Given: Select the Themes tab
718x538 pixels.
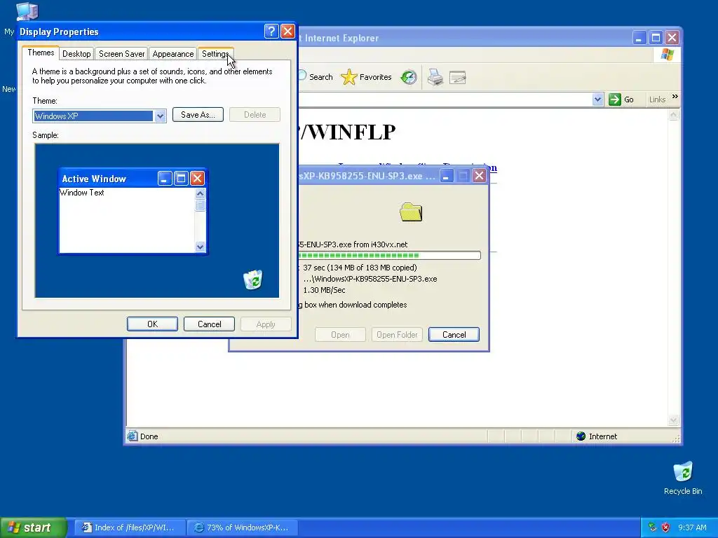Looking at the screenshot, I should 41,53.
